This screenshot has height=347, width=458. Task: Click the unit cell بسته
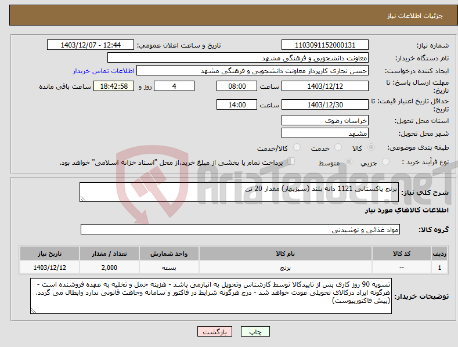[169, 268]
